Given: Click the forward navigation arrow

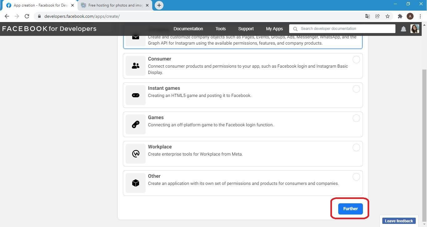Looking at the screenshot, I should coord(17,16).
